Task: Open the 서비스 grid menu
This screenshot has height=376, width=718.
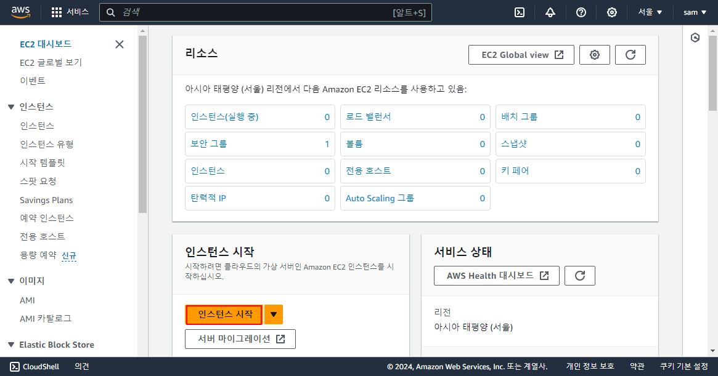Action: pos(70,12)
